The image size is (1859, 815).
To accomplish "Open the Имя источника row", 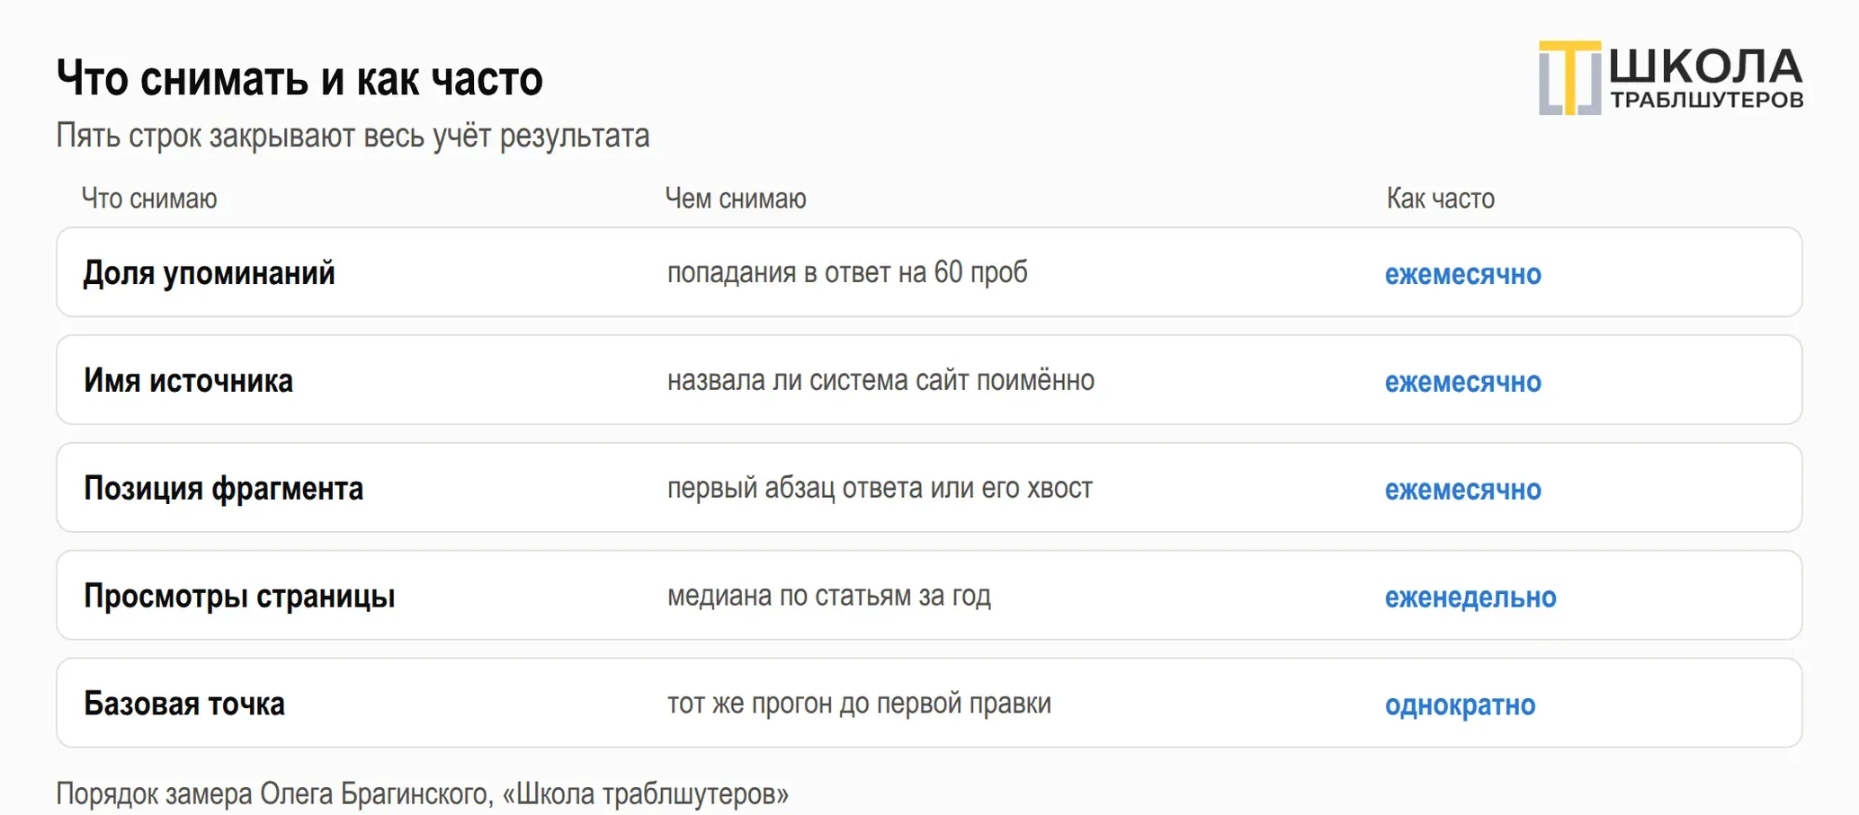I will 929,380.
